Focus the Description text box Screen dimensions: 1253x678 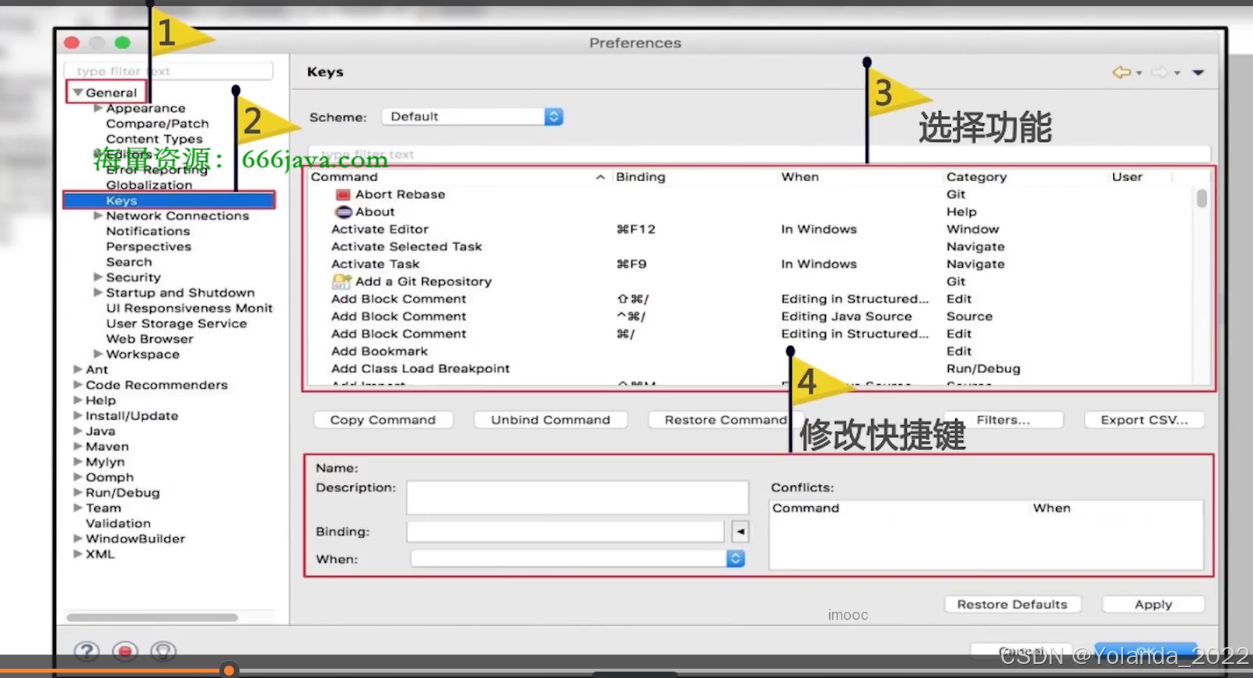click(578, 498)
